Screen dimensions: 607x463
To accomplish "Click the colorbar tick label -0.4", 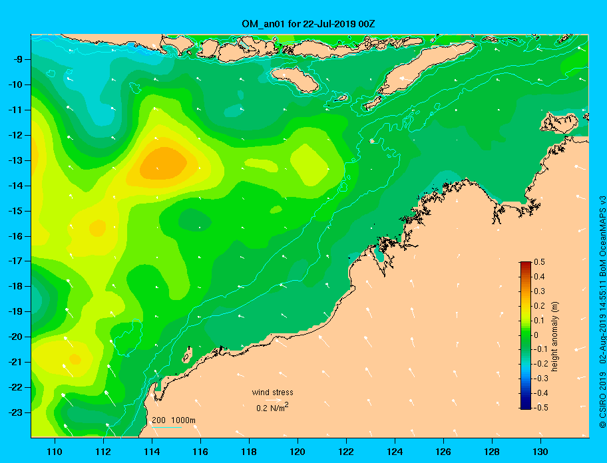I will tap(541, 393).
